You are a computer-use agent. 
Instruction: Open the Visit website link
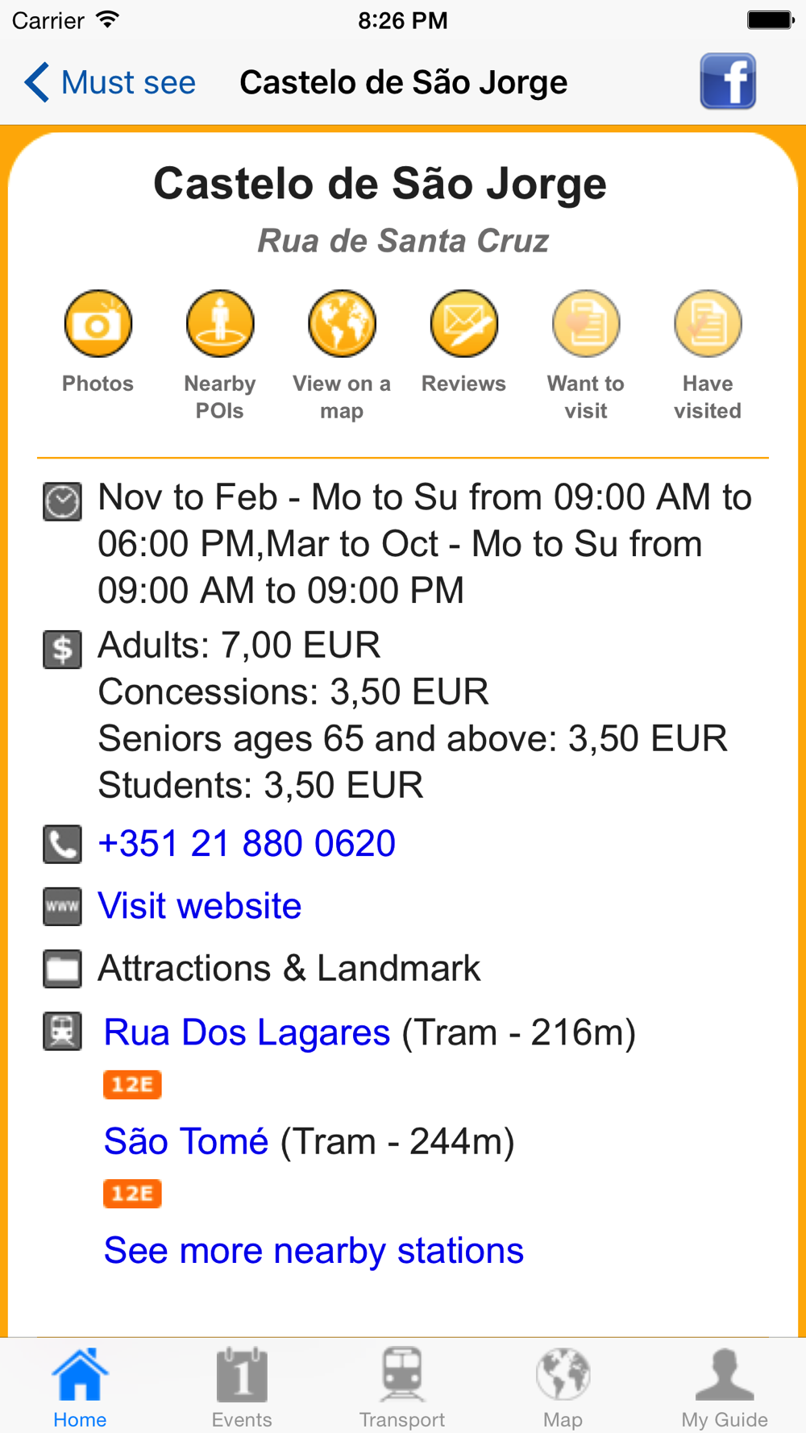(x=200, y=907)
